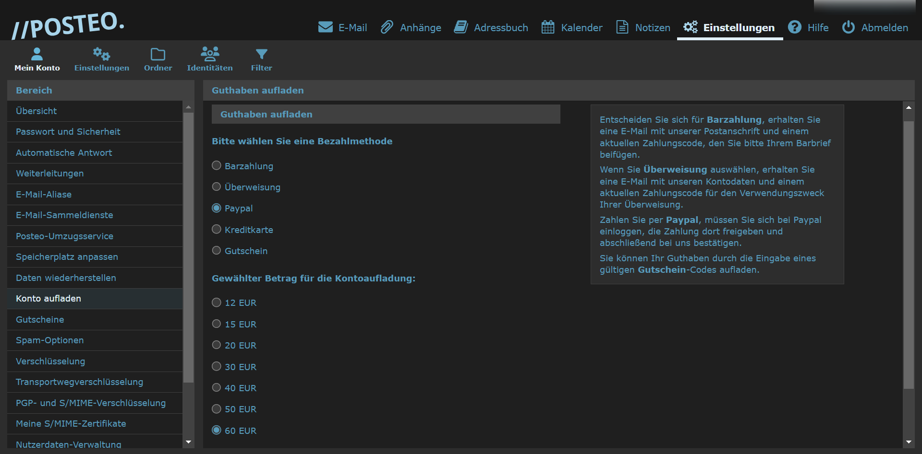Select Barzahlung payment method

217,166
